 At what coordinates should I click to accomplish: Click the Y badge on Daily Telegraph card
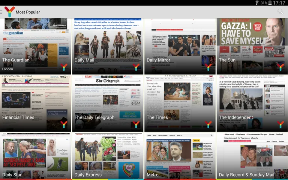(x=136, y=124)
